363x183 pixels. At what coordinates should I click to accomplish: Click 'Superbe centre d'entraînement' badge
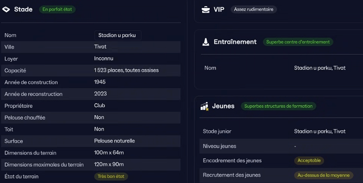click(298, 42)
